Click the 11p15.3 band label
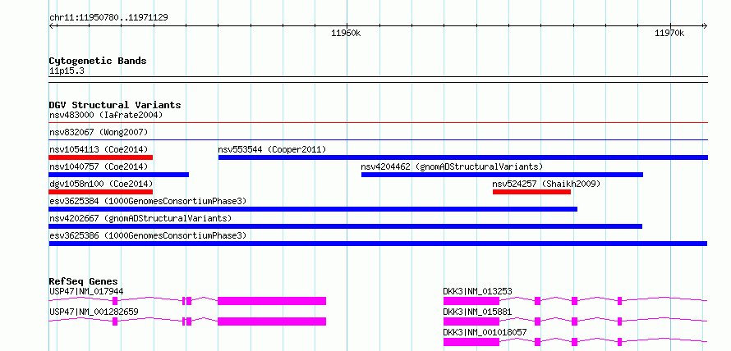 pos(67,71)
